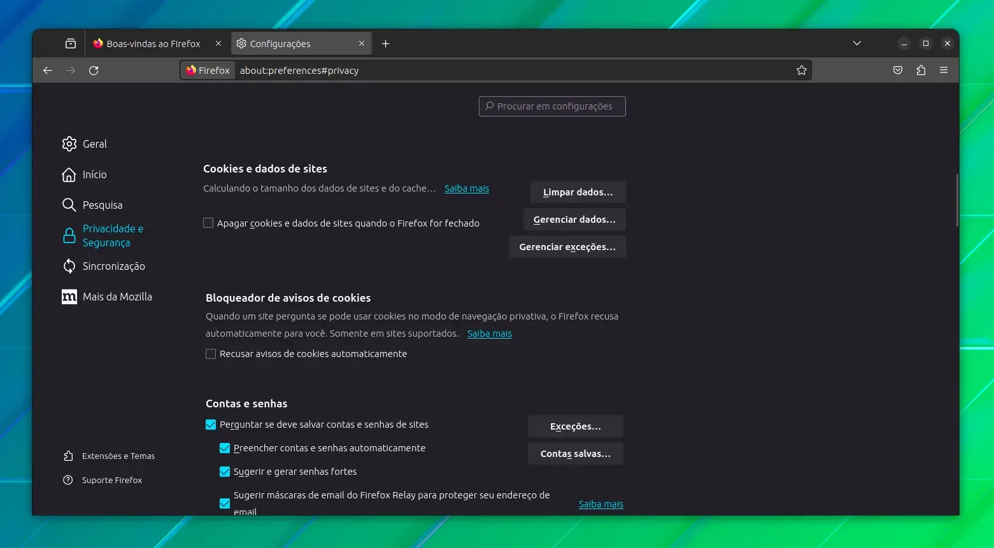This screenshot has width=994, height=548.
Task: Focus the Procurar em configurações search field
Action: [552, 106]
